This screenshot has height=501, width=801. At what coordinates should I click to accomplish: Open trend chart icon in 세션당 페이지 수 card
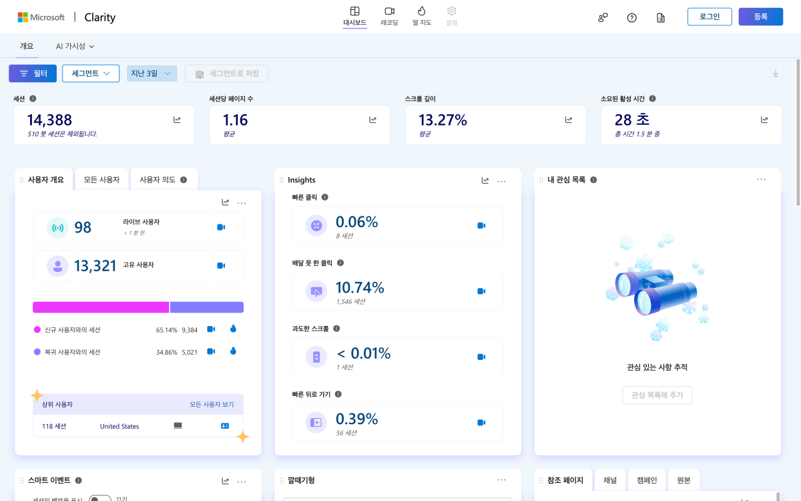pyautogui.click(x=373, y=120)
